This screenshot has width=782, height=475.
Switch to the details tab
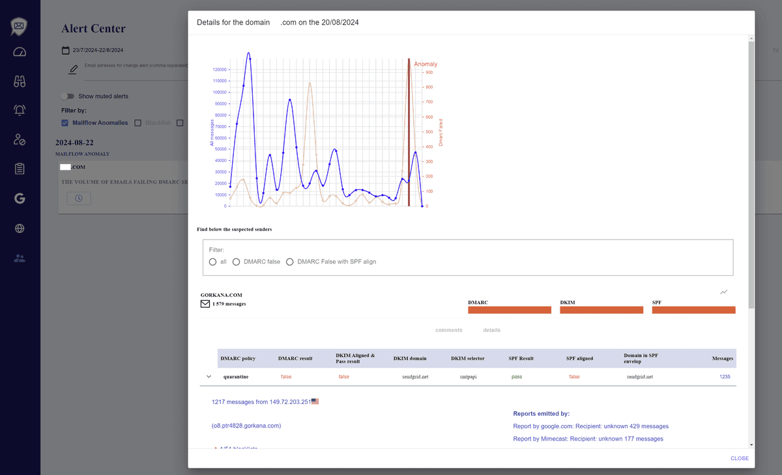[492, 330]
